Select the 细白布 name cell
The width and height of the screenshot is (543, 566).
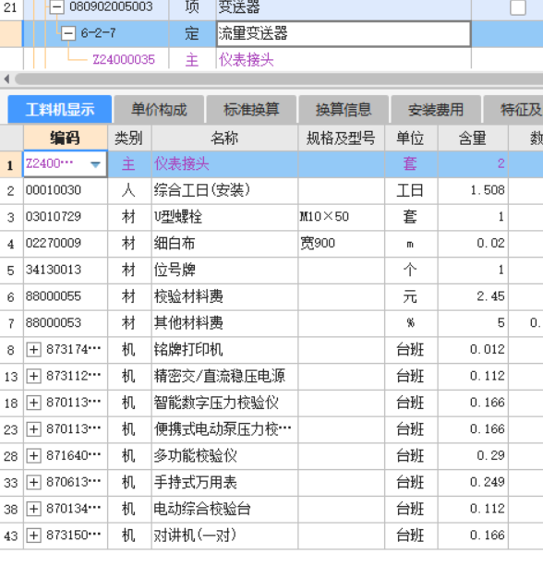(x=224, y=243)
